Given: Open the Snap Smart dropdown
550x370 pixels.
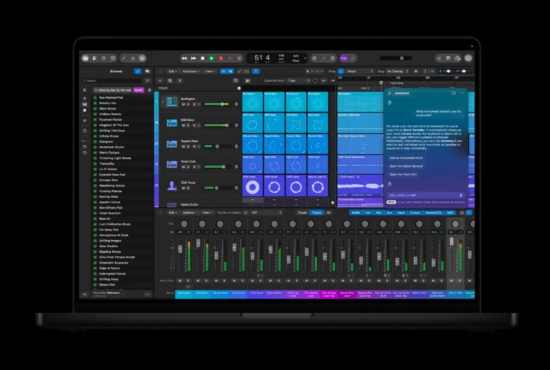Looking at the screenshot, I should [x=360, y=71].
